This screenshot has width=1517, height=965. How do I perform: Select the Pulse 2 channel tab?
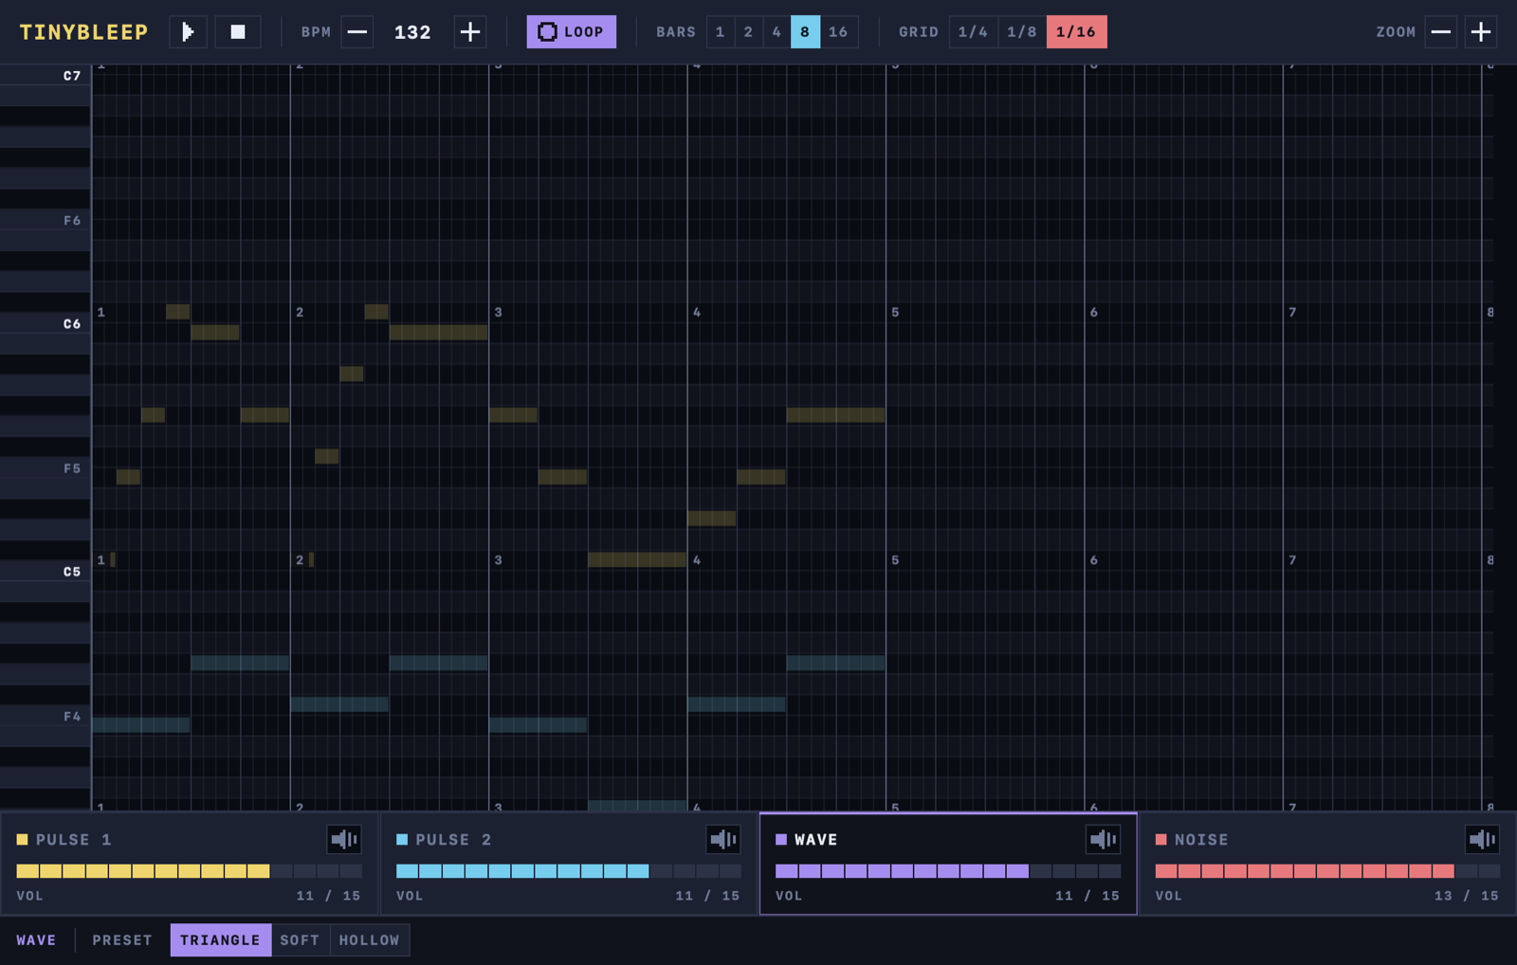(569, 864)
